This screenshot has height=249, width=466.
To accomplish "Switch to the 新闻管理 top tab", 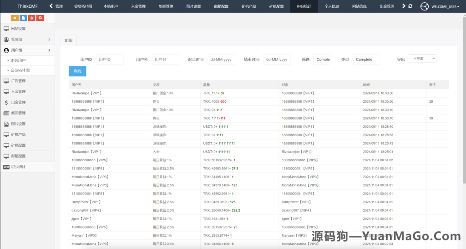I will (x=166, y=6).
